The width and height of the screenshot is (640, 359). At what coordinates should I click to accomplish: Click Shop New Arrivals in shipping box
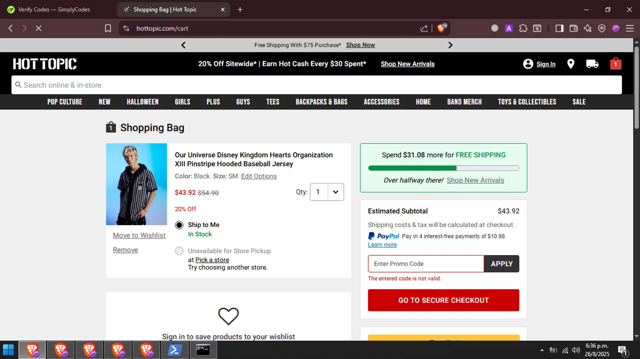[475, 180]
